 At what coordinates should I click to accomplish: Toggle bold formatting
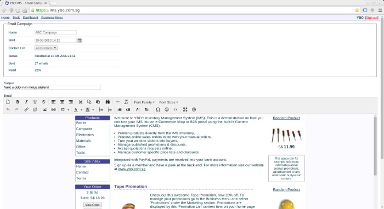18,102
